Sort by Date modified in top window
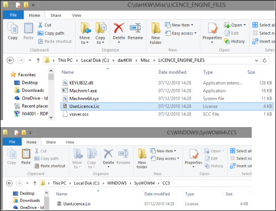 pos(172,72)
